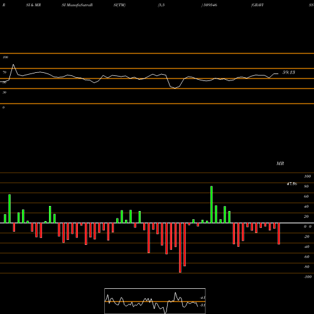Open the mini overview chart thumbnail
314x314 pixels.
pyautogui.click(x=155, y=301)
